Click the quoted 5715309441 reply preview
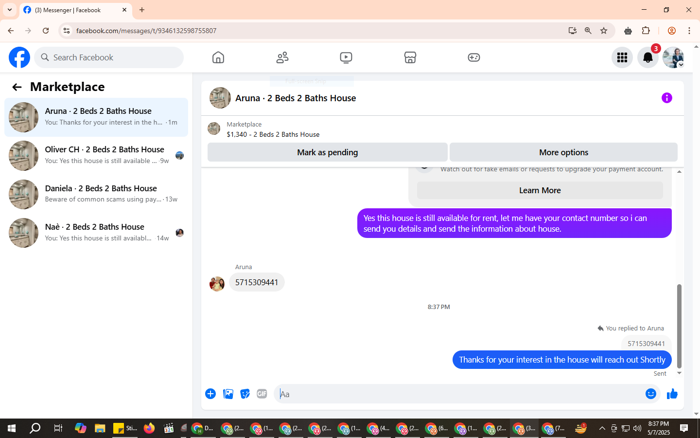 pos(646,344)
